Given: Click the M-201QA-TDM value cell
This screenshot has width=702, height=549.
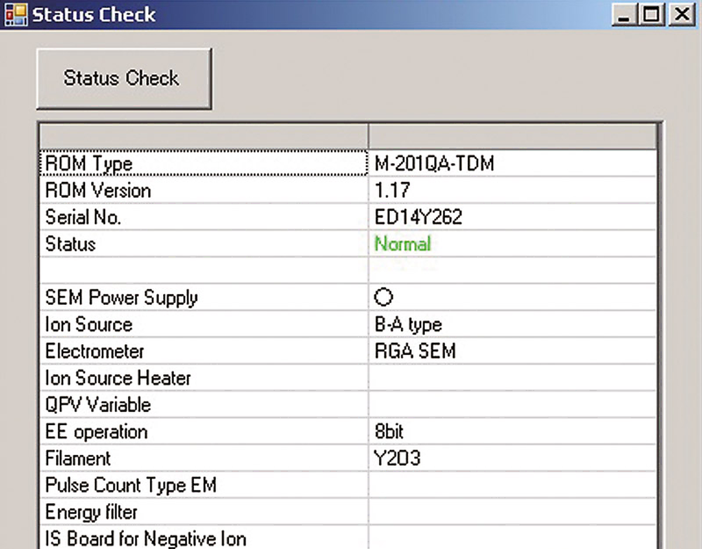Looking at the screenshot, I should (434, 164).
